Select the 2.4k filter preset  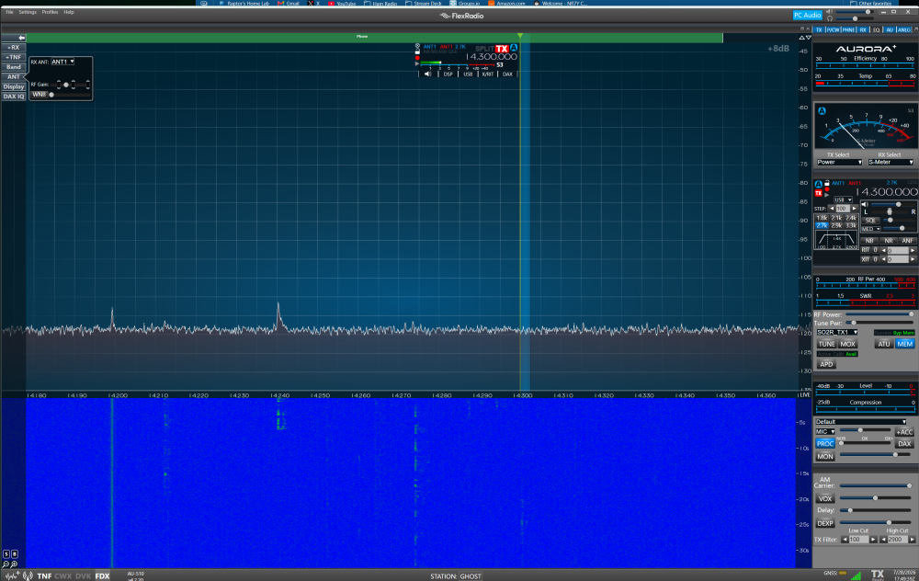850,218
